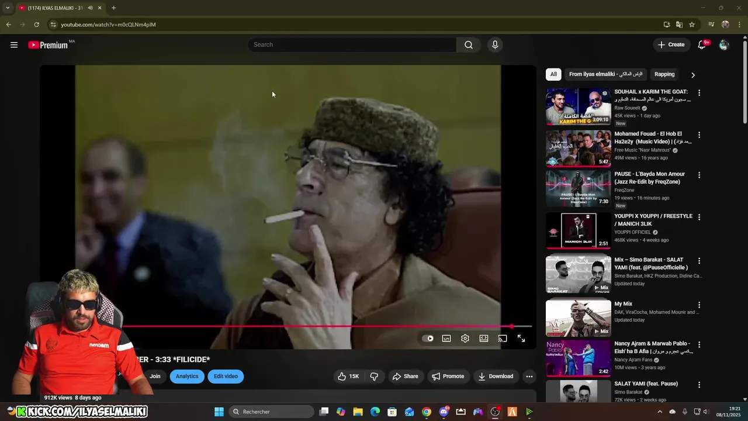
Task: Open Google Chrome from taskbar
Action: (427, 412)
